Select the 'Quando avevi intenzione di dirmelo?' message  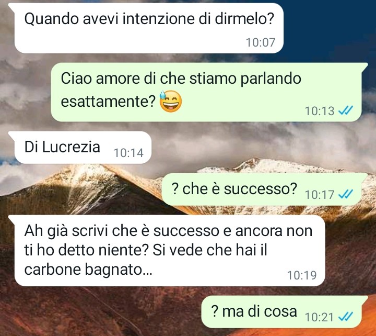point(149,28)
